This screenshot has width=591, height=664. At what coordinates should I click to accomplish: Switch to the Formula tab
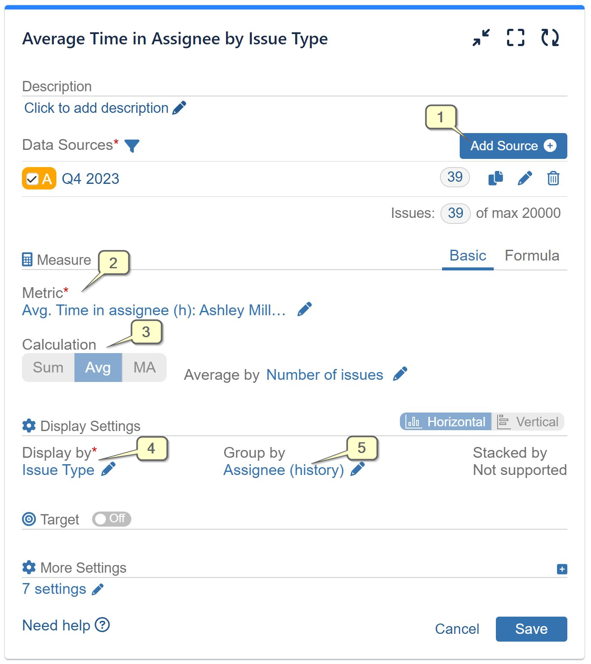pyautogui.click(x=532, y=255)
